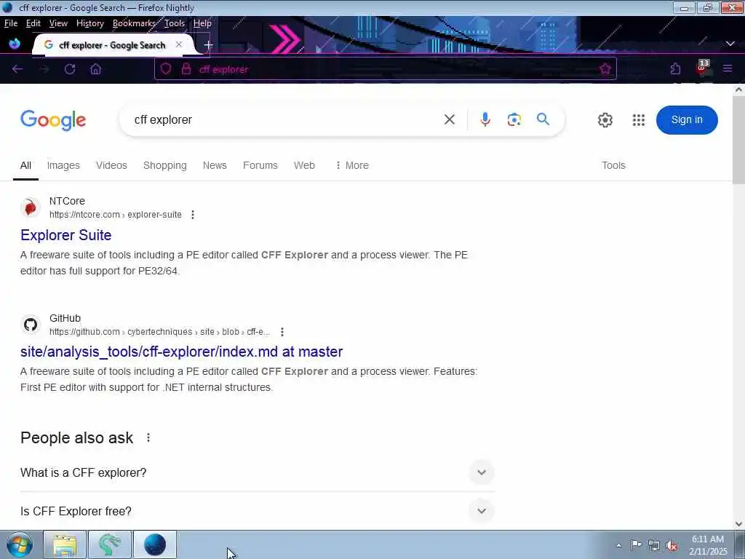Click the Sign in button
Viewport: 745px width, 559px height.
pos(687,120)
